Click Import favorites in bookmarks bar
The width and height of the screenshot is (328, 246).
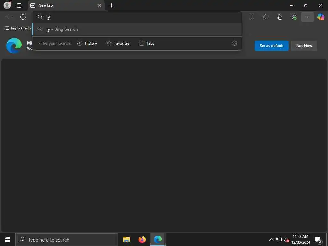pos(18,28)
